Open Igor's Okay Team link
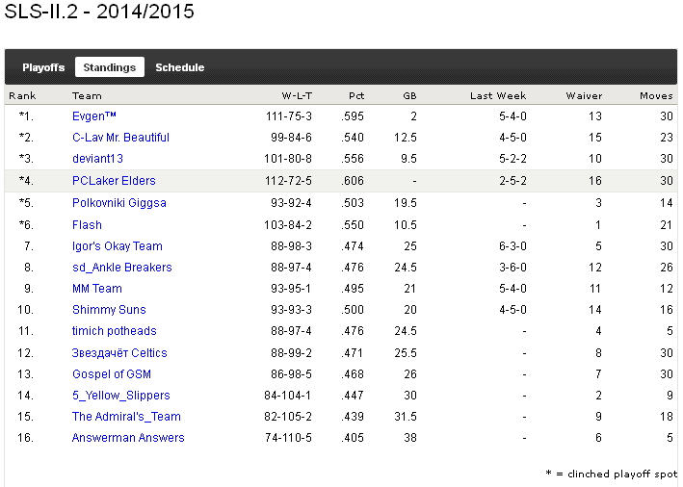The width and height of the screenshot is (683, 487). pos(117,246)
